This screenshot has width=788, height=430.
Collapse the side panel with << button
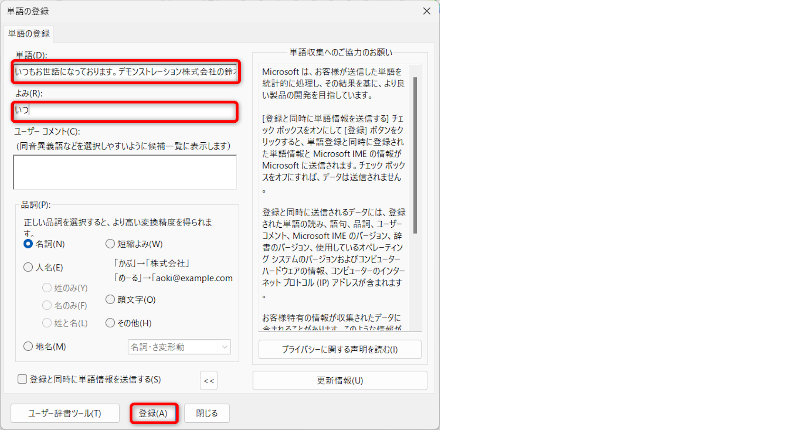tap(209, 380)
